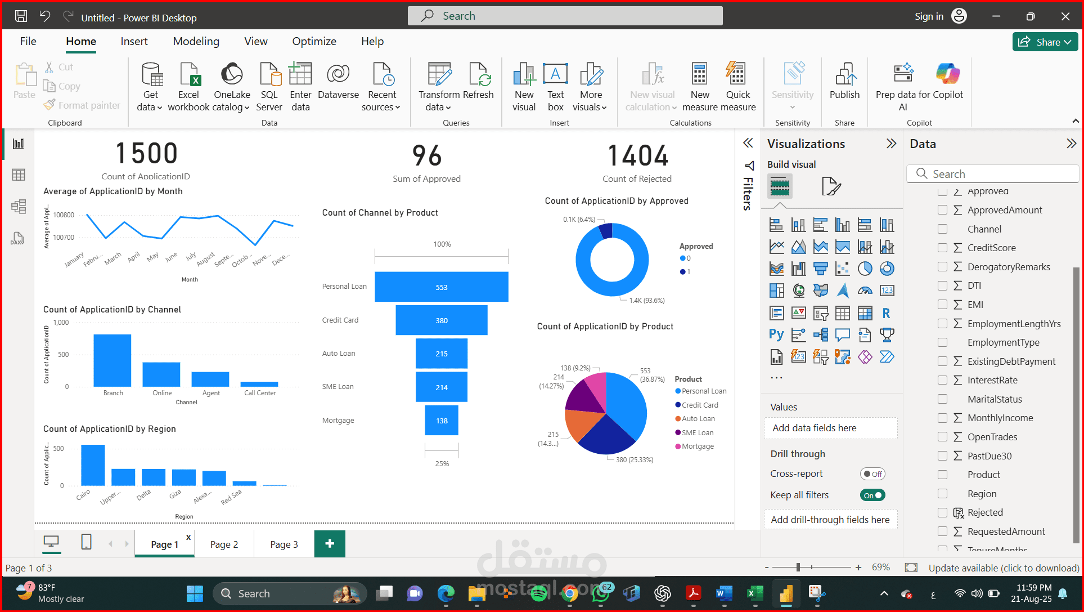Add a new page with plus button
This screenshot has height=612, width=1084.
click(x=330, y=544)
